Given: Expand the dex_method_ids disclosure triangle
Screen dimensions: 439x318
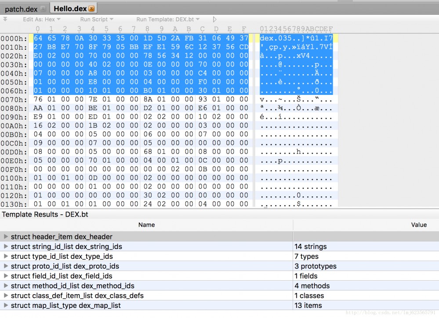Looking at the screenshot, I should (6, 285).
